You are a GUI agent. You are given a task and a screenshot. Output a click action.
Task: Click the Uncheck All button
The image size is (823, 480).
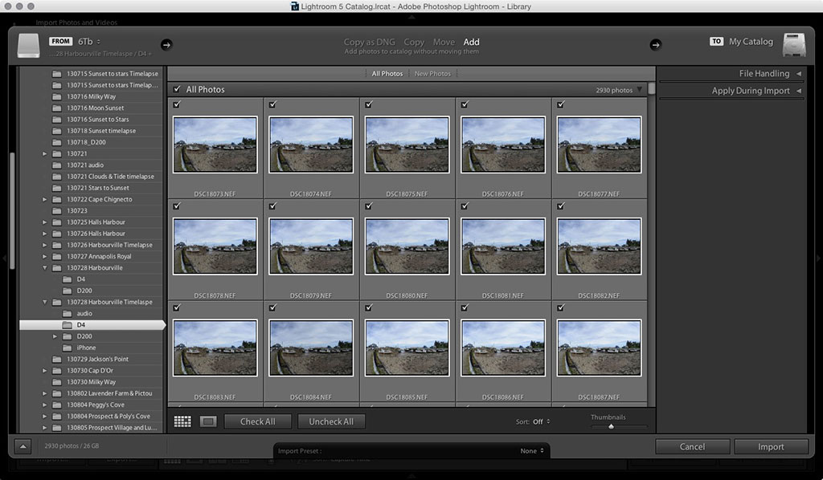pyautogui.click(x=331, y=421)
